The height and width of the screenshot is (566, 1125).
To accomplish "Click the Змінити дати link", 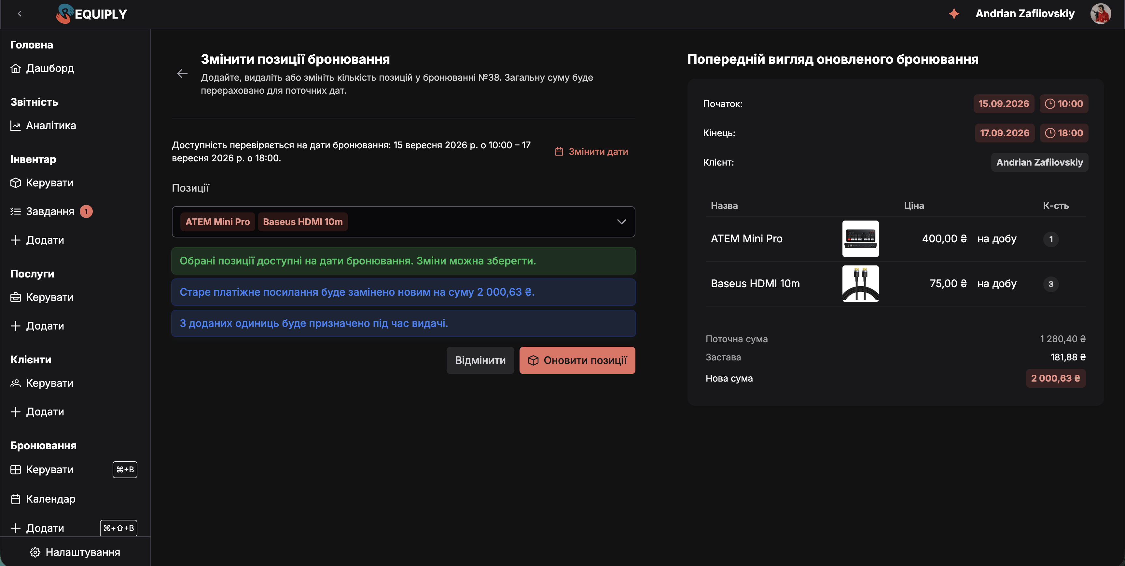I will pos(591,152).
